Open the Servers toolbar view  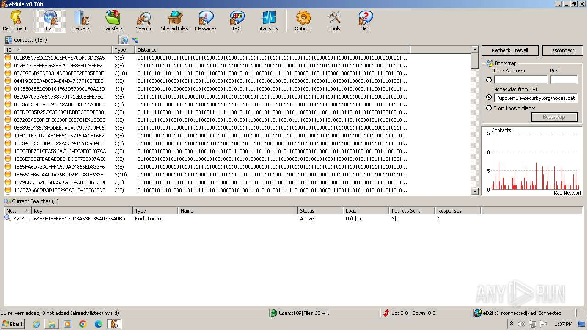pyautogui.click(x=81, y=21)
